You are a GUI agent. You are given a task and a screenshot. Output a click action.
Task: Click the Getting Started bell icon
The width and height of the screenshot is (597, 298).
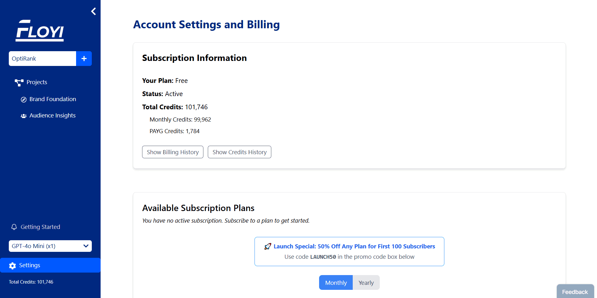[x=14, y=227]
